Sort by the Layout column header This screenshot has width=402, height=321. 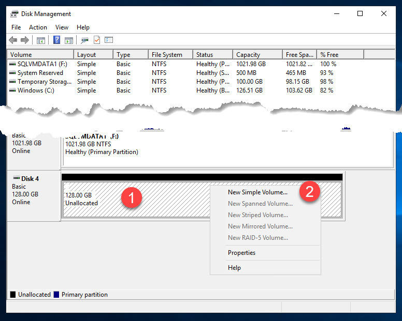click(94, 55)
